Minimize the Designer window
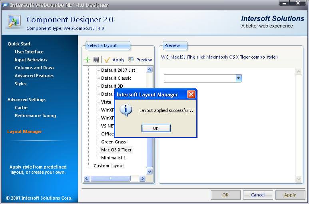The width and height of the screenshot is (309, 204). click(284, 3)
